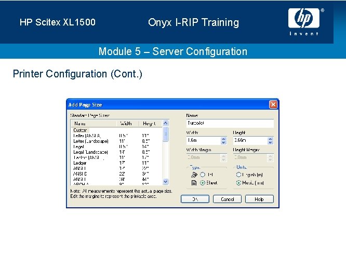Image resolution: width=346 pixels, height=280 pixels.
Task: Click the Width Margin spinner arrows
Action: [x=223, y=158]
